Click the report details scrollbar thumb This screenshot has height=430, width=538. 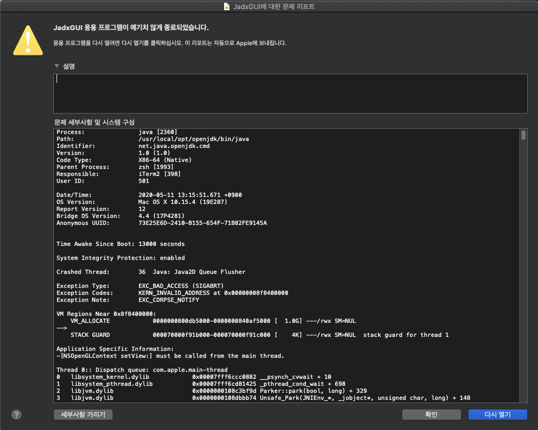(523, 135)
